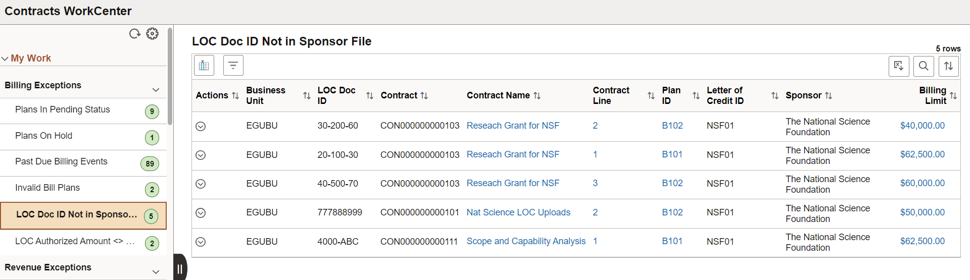
Task: Click the LOC Doc ID Not in Sponsor File heading
Action: (x=281, y=41)
